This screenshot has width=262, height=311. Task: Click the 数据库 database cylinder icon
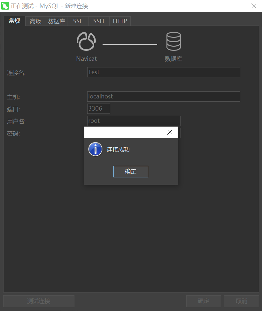pyautogui.click(x=173, y=41)
